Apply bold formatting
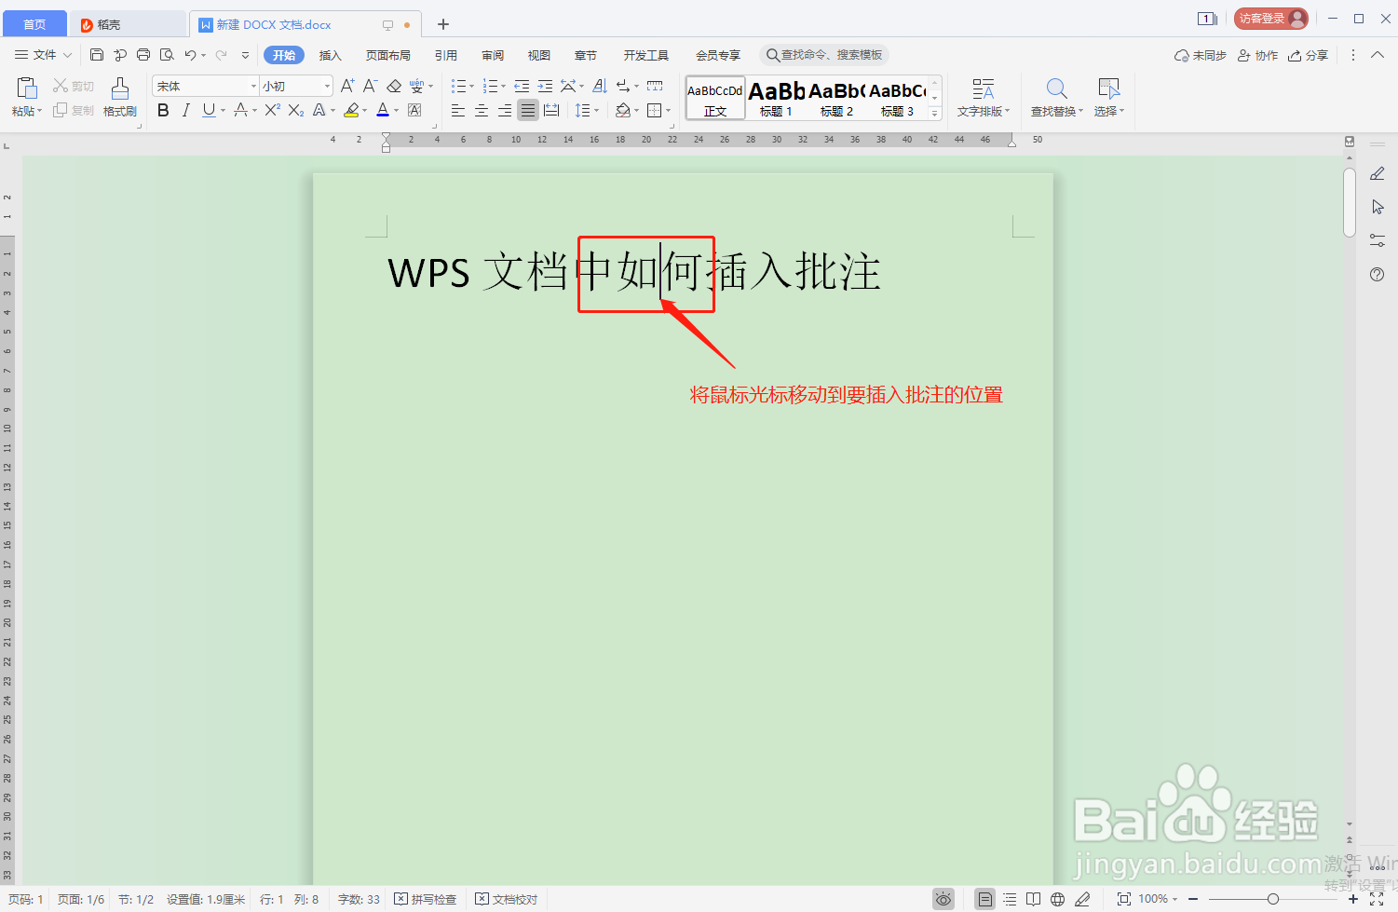 (163, 111)
